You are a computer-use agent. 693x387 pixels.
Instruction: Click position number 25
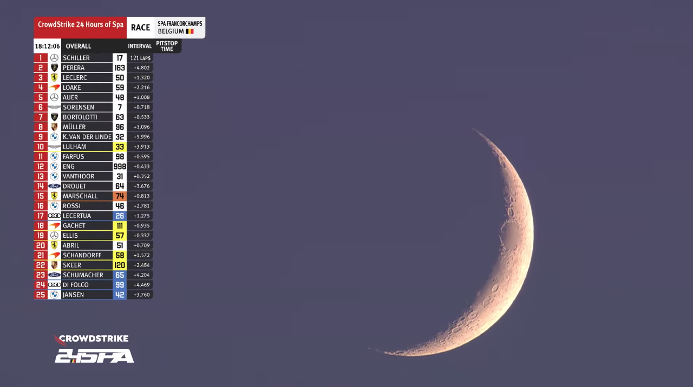pos(41,295)
